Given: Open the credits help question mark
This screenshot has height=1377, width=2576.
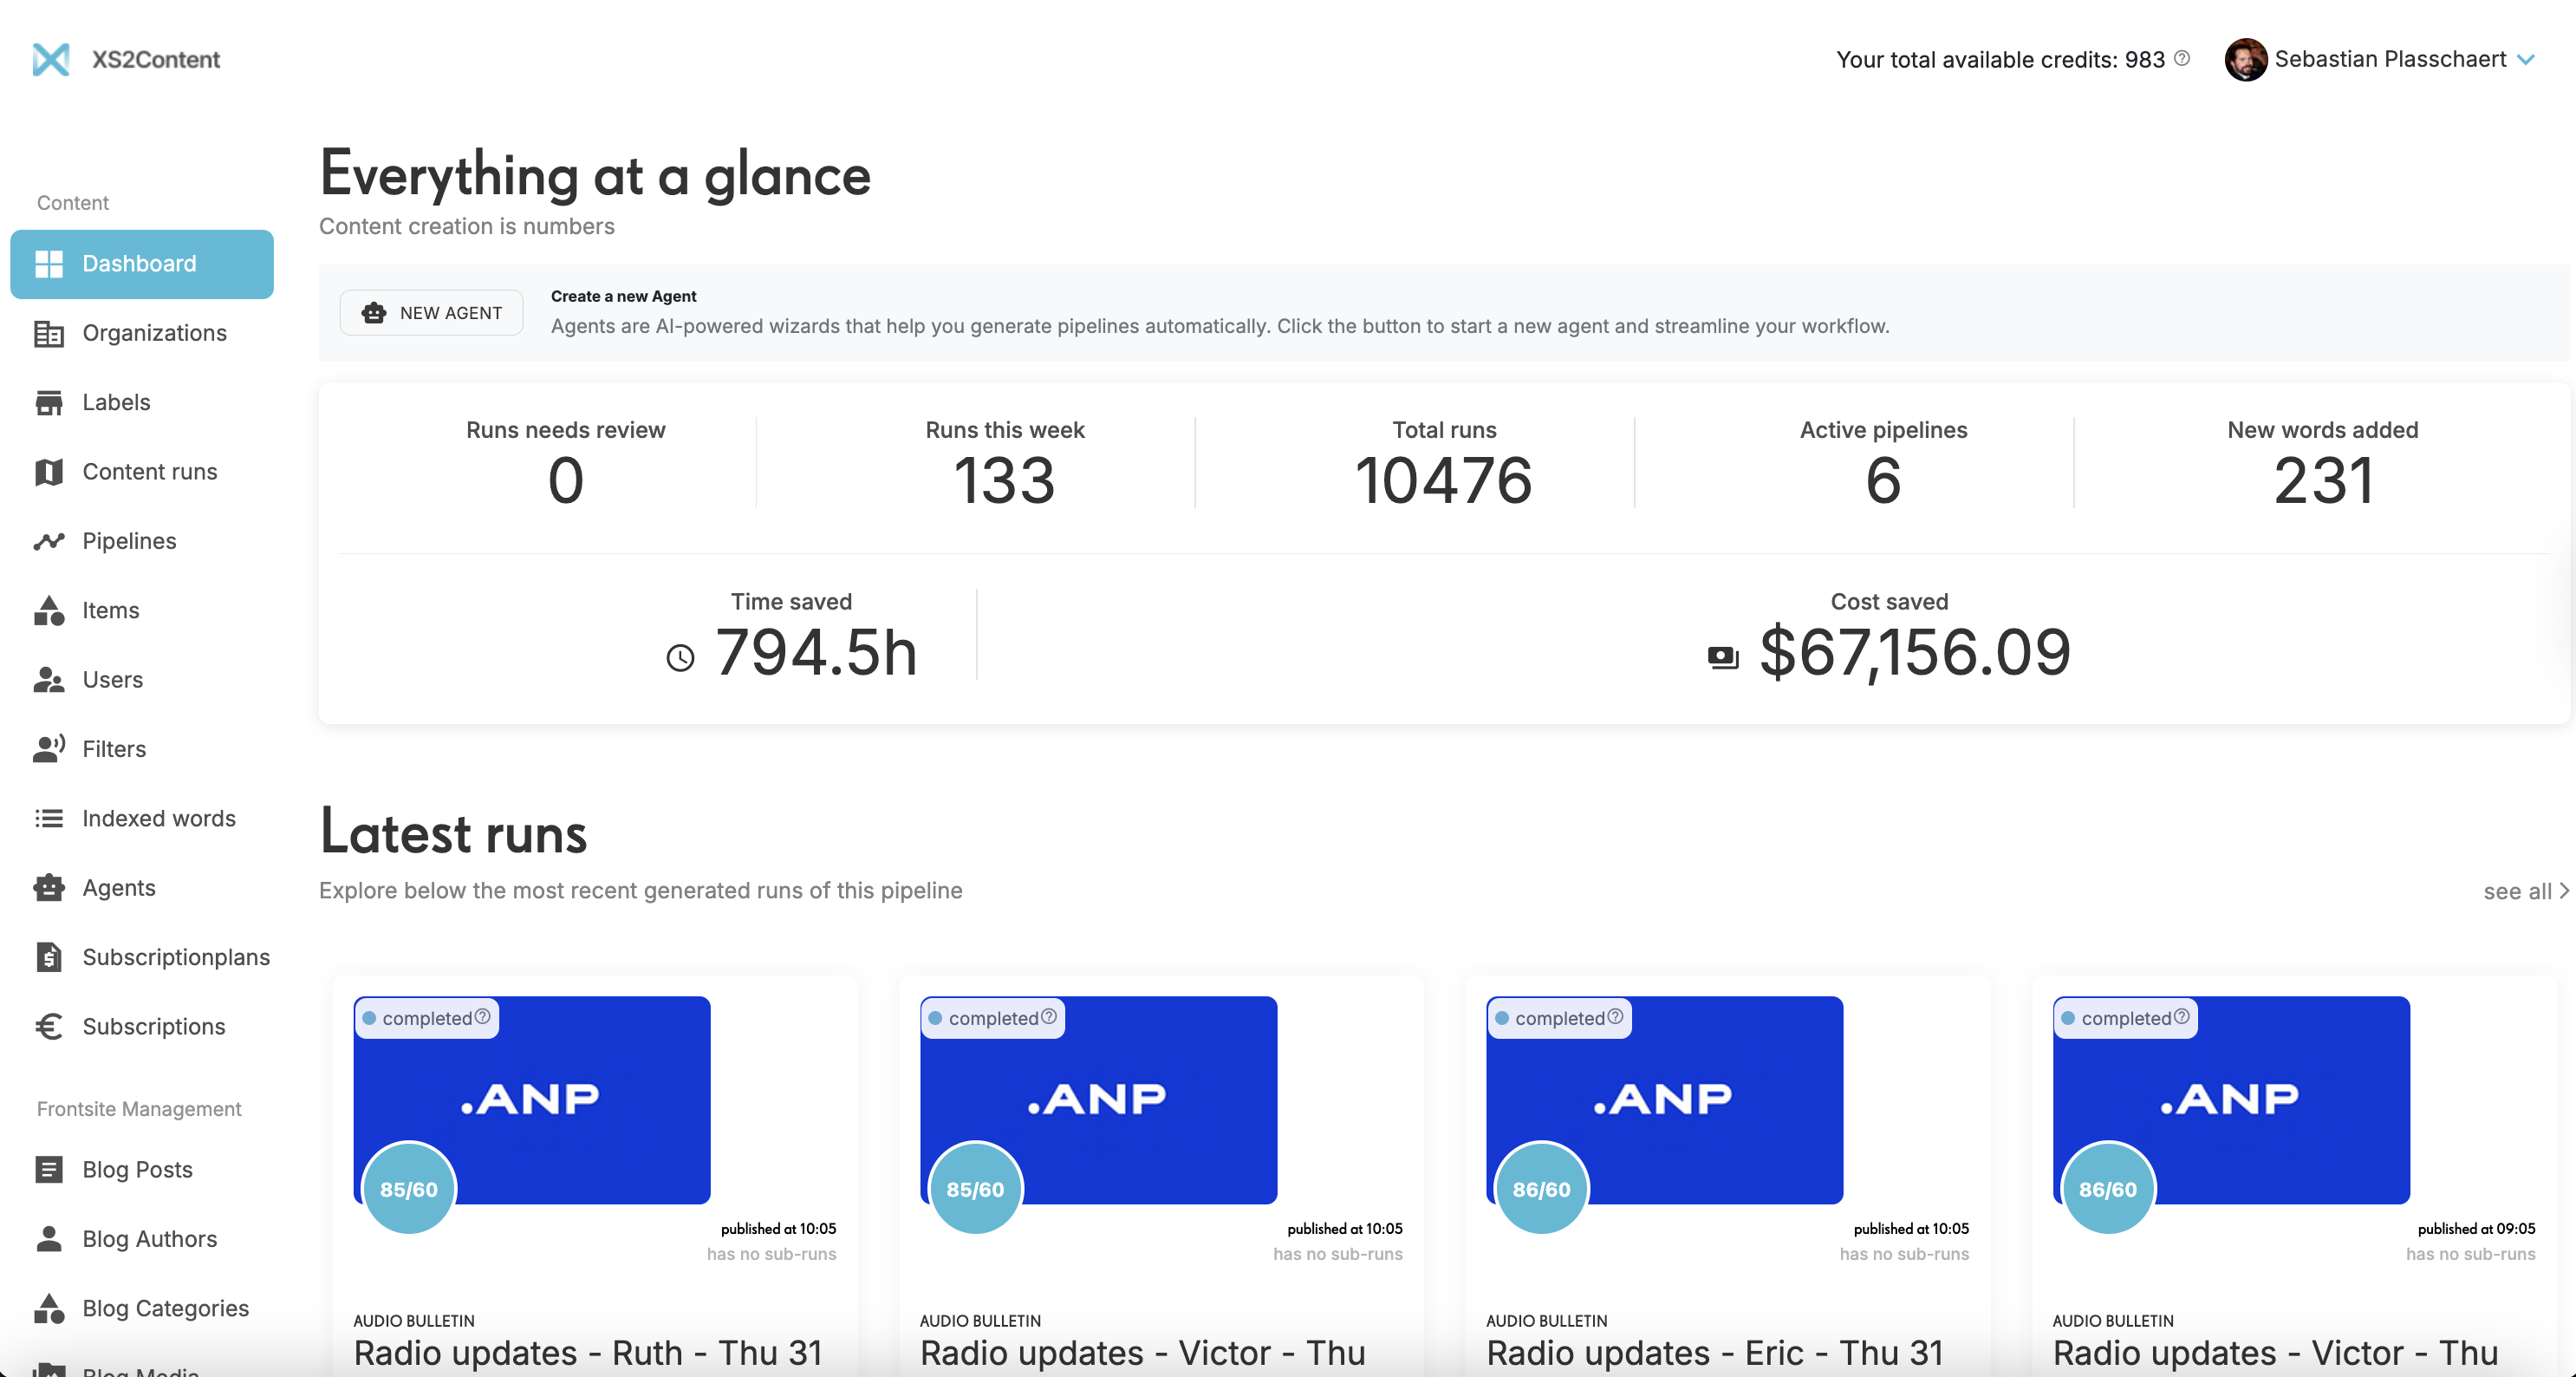Looking at the screenshot, I should tap(2181, 58).
